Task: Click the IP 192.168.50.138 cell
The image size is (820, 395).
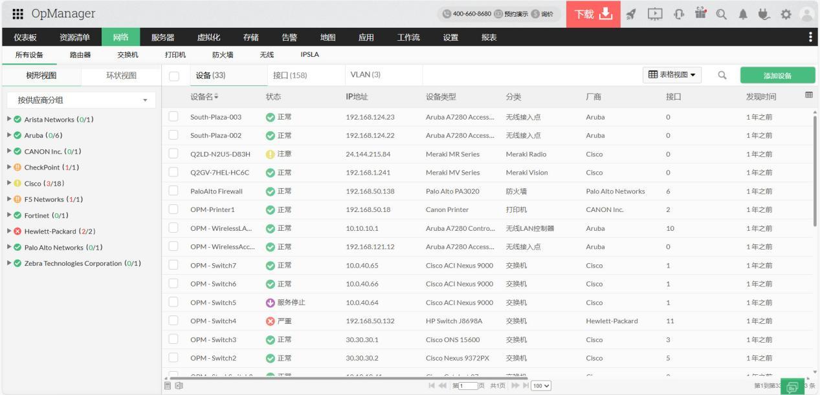Action: [x=370, y=191]
